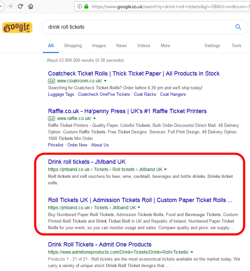Go to the browser home page icon
Viewport: 250px width, 271px height.
31,6
